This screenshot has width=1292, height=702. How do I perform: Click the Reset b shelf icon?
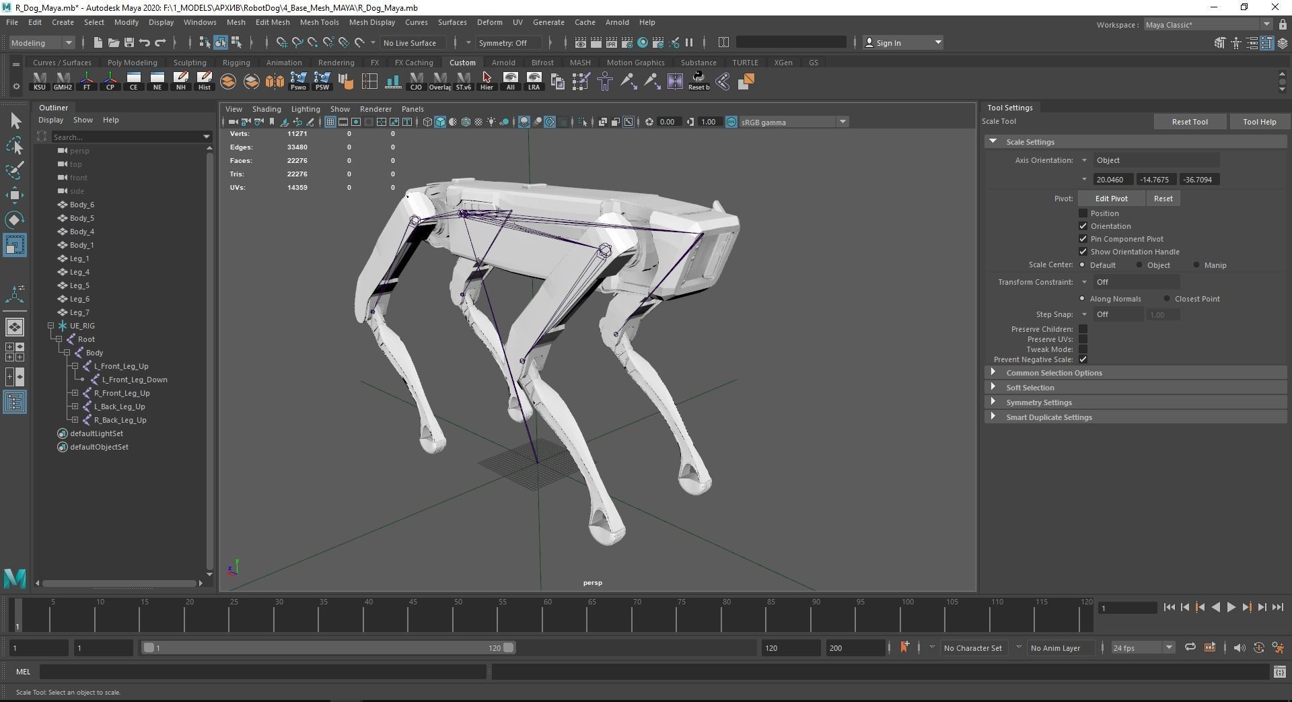(698, 81)
